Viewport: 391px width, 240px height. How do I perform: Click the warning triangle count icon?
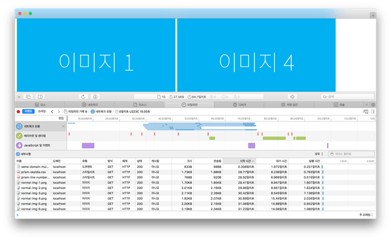point(236,97)
